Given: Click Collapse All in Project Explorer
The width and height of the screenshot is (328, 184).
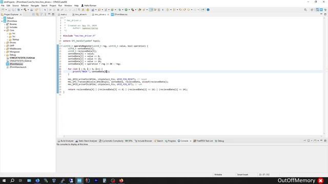Looking at the screenshot, I should pos(33,14).
